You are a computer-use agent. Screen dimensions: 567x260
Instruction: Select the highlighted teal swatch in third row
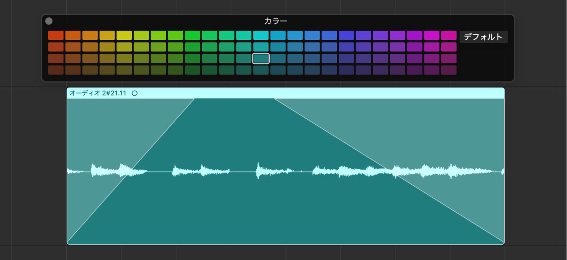(261, 58)
